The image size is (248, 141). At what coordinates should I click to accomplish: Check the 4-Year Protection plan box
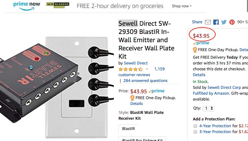click(195, 126)
